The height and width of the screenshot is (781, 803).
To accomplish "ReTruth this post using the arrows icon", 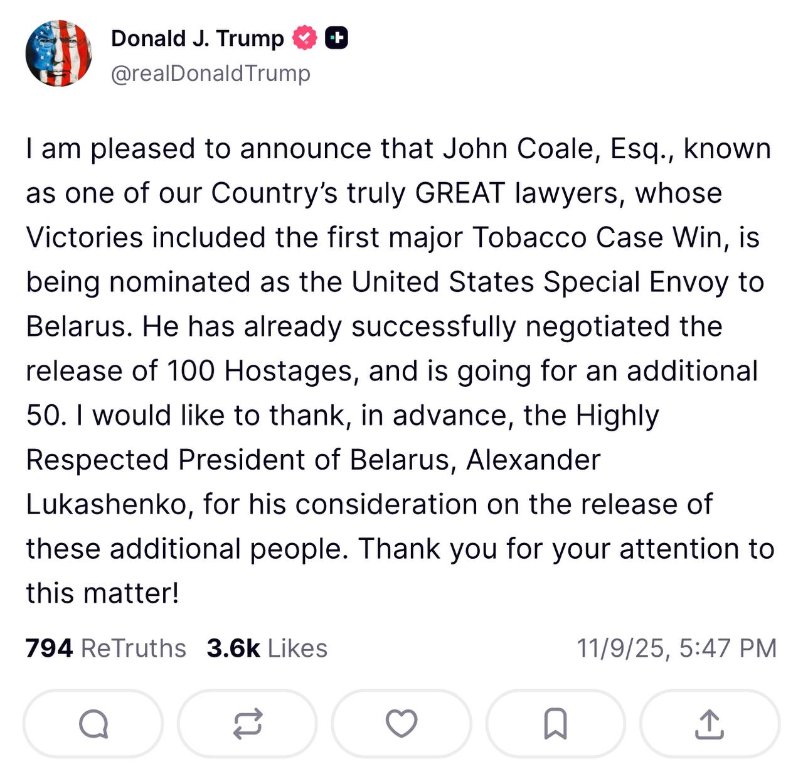I will [247, 724].
